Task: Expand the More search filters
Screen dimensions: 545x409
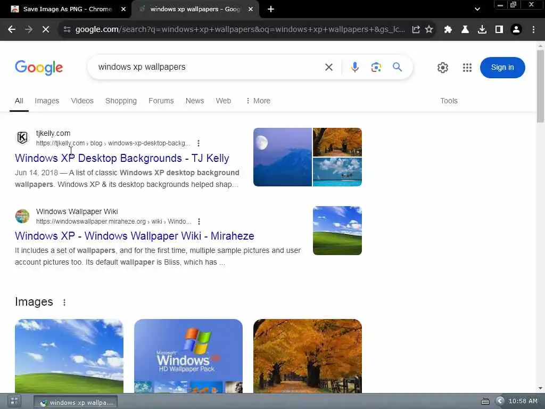Action: coord(258,101)
